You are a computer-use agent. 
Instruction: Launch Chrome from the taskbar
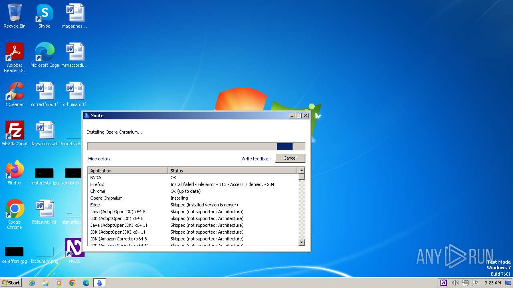coord(73,283)
